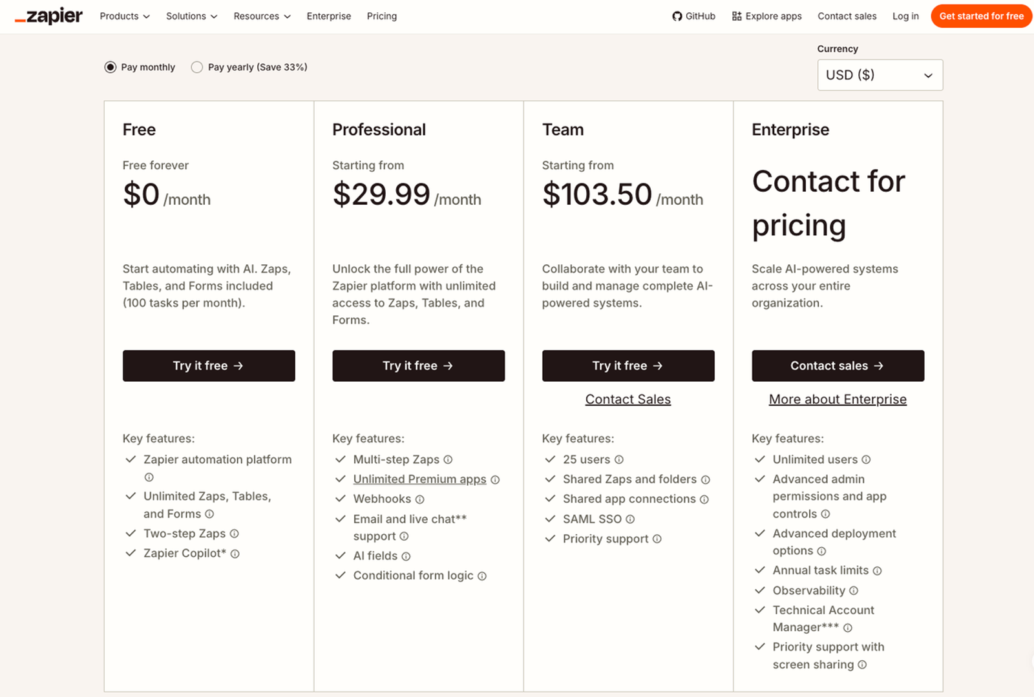This screenshot has height=697, width=1034.
Task: Info icon next to Team Priority support
Action: (657, 539)
